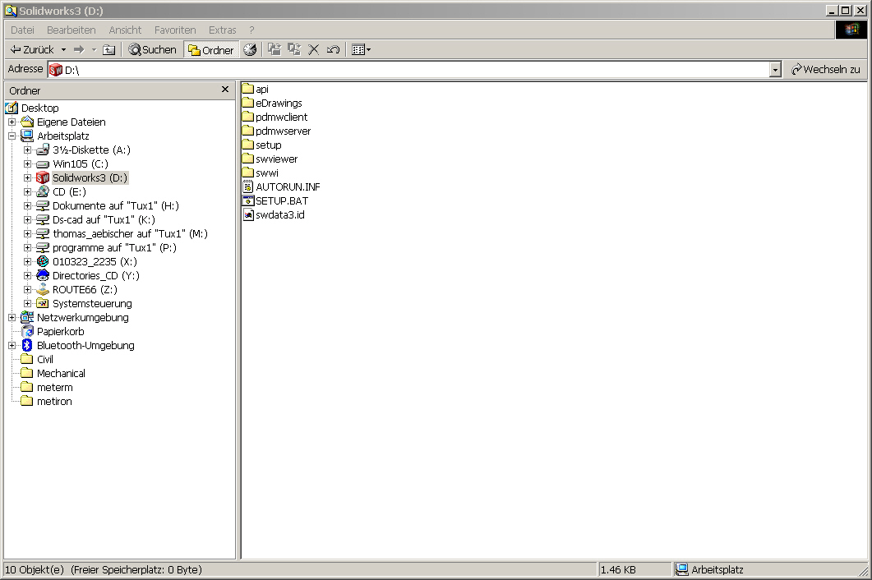Open the History (Verlauf) toolbar icon
Image resolution: width=872 pixels, height=580 pixels.
[x=250, y=50]
